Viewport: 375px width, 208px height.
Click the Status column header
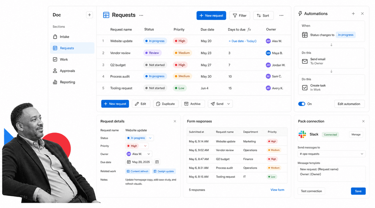[x=149, y=29]
